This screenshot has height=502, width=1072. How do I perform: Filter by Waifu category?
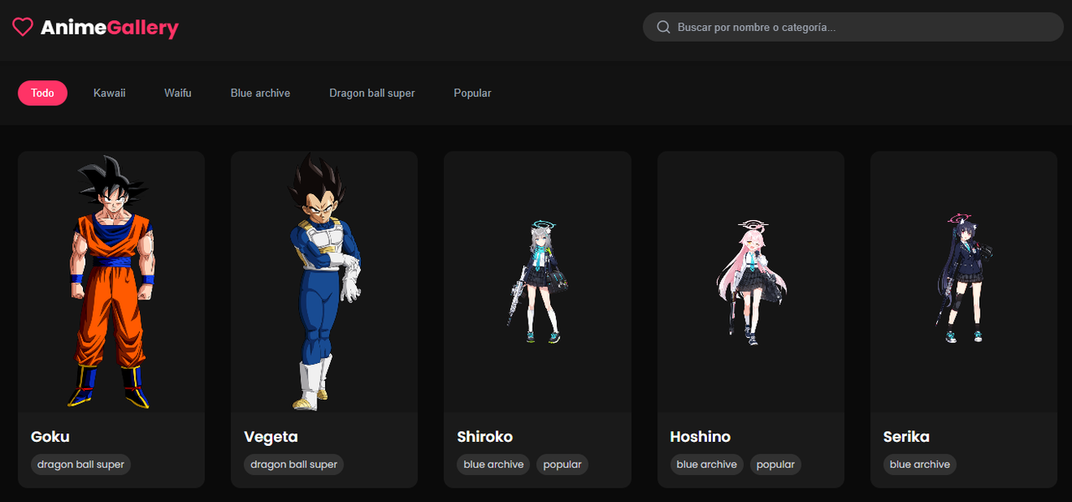pyautogui.click(x=178, y=93)
